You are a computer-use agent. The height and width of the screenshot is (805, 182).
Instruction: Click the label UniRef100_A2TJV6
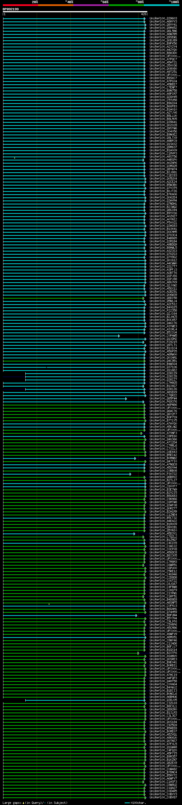[x=163, y=113]
